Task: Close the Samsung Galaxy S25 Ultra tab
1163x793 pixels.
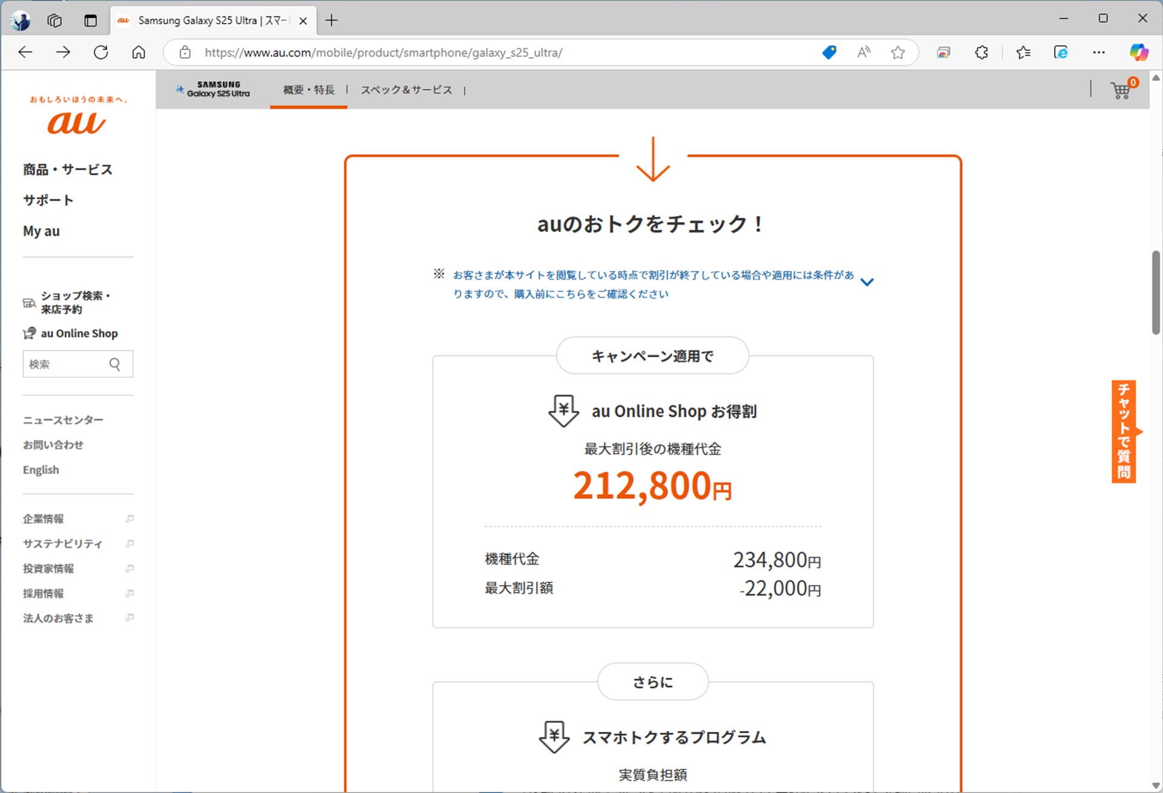Action: [x=303, y=21]
